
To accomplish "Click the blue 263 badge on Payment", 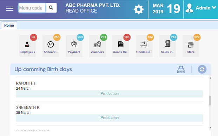I will [x=80, y=37].
